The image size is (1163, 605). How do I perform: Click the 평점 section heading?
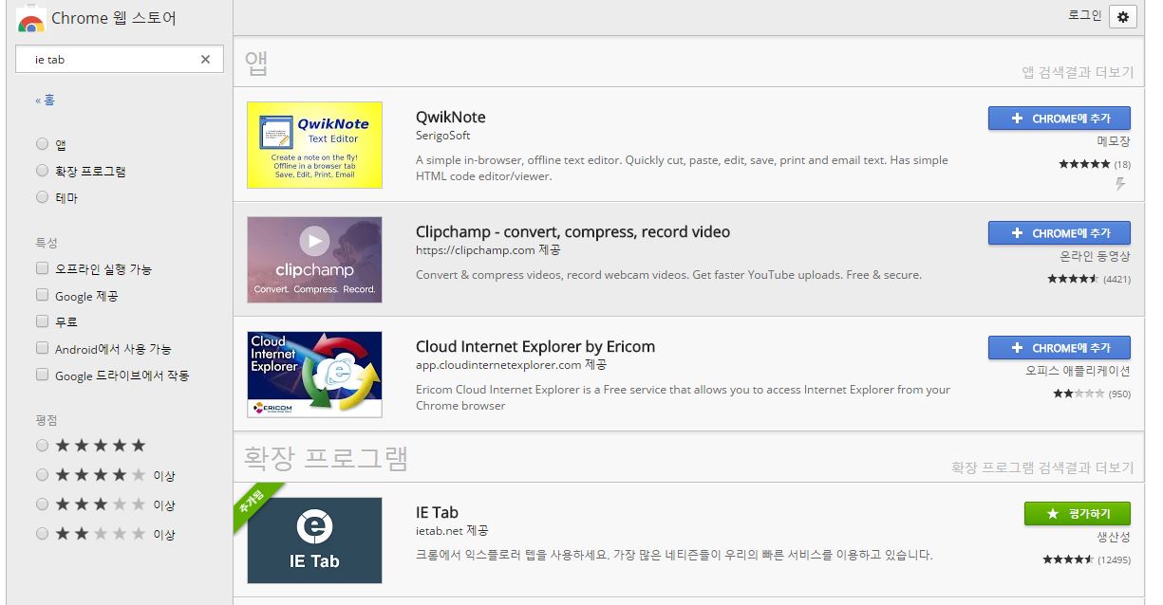(x=47, y=420)
